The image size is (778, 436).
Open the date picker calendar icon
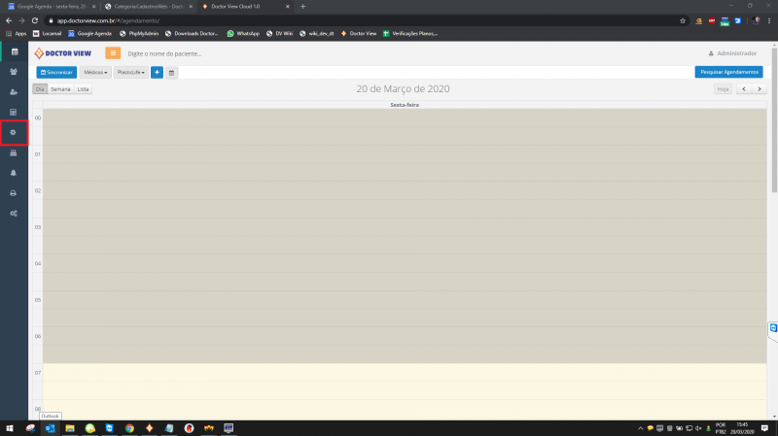(x=171, y=72)
